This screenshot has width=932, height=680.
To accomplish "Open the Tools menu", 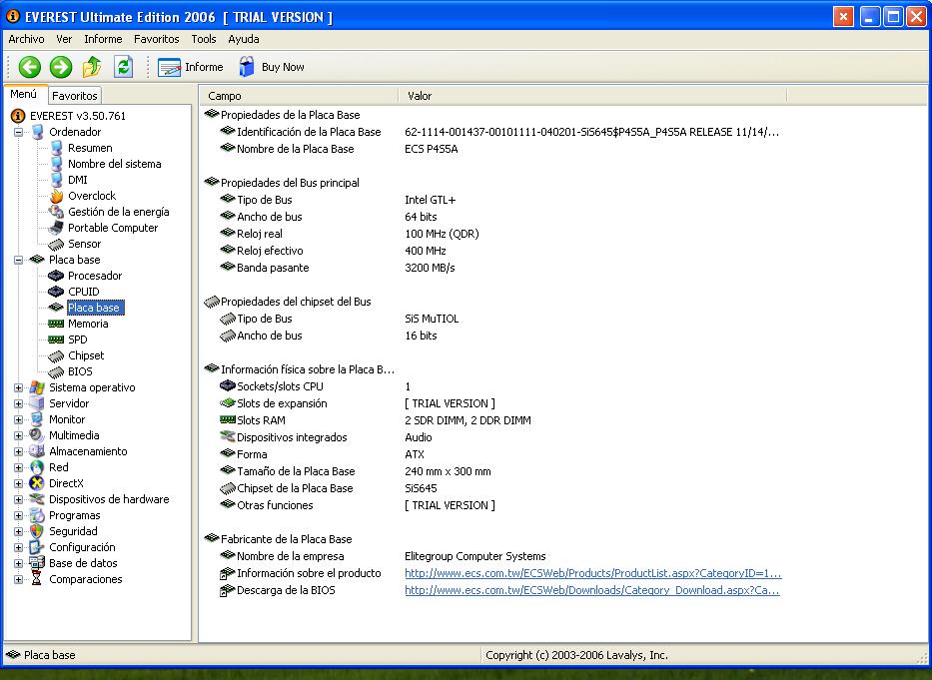I will [204, 39].
